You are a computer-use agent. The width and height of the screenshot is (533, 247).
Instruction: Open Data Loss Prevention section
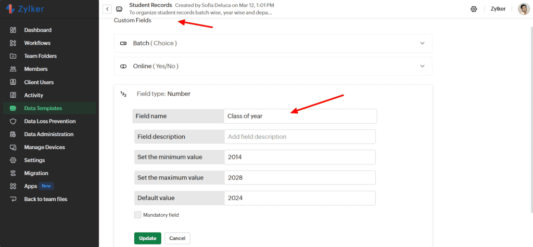(x=50, y=121)
